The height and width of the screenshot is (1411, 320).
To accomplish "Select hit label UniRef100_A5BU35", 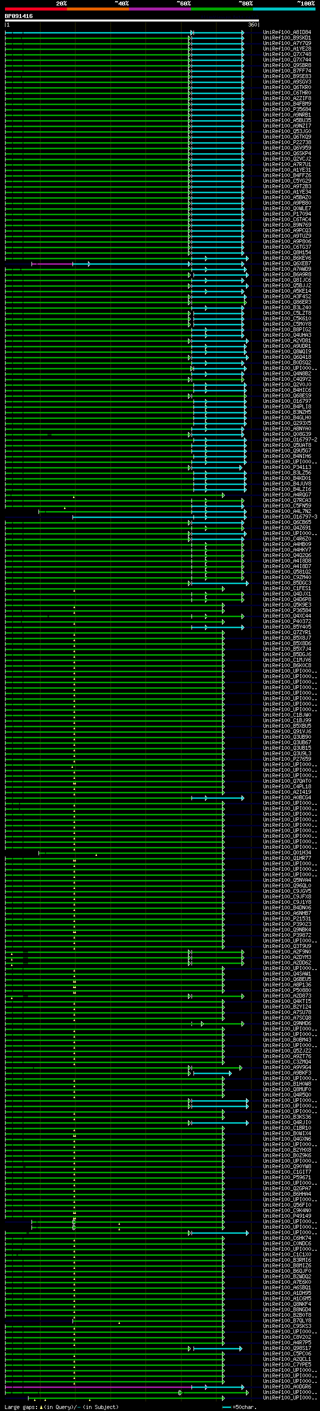I will [x=287, y=121].
